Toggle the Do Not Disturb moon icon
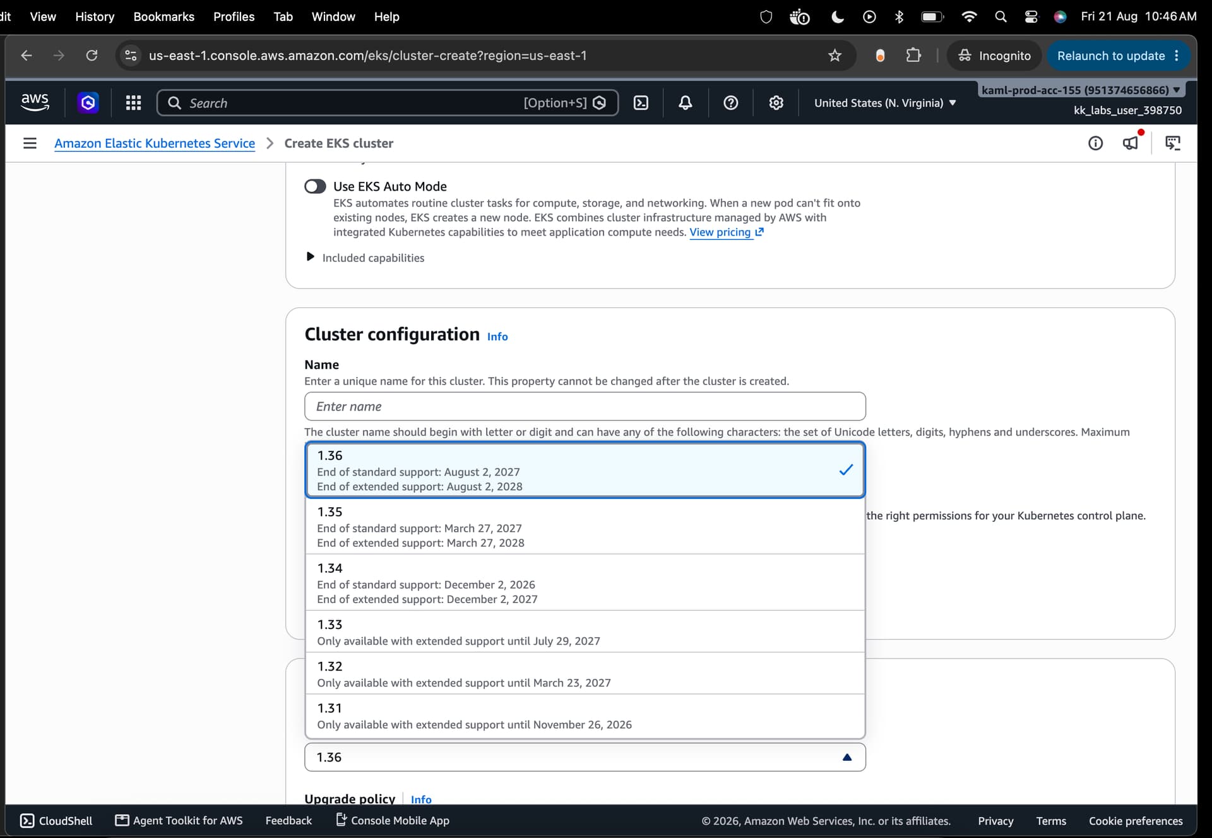Viewport: 1212px width, 838px height. pyautogui.click(x=838, y=16)
